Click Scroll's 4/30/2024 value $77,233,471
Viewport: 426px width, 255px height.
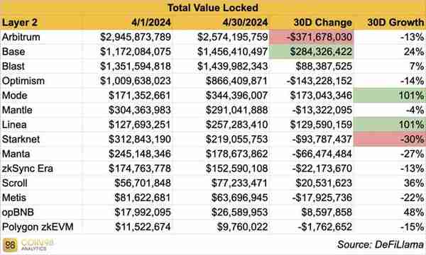pos(239,183)
